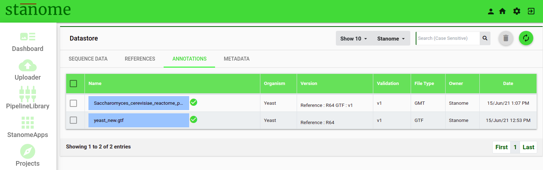Click the stanome logo

[x=38, y=10]
